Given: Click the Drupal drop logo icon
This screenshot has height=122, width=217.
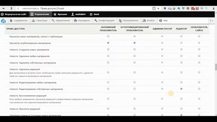Looking at the screenshot, I should pyautogui.click(x=3, y=21).
